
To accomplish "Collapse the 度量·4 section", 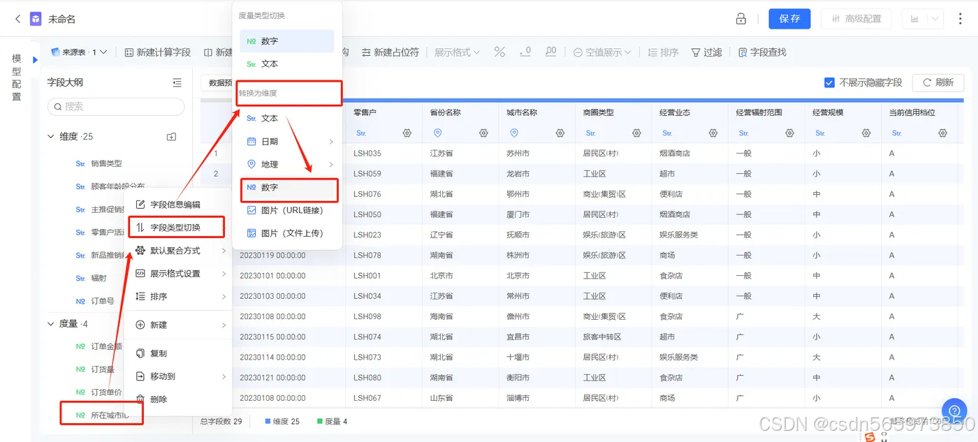I will pyautogui.click(x=50, y=323).
